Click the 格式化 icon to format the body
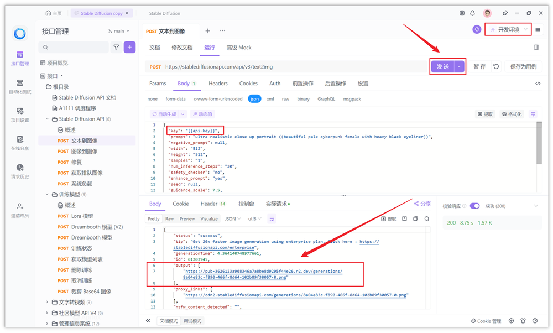Screen dimensions: 553x333 pyautogui.click(x=513, y=113)
